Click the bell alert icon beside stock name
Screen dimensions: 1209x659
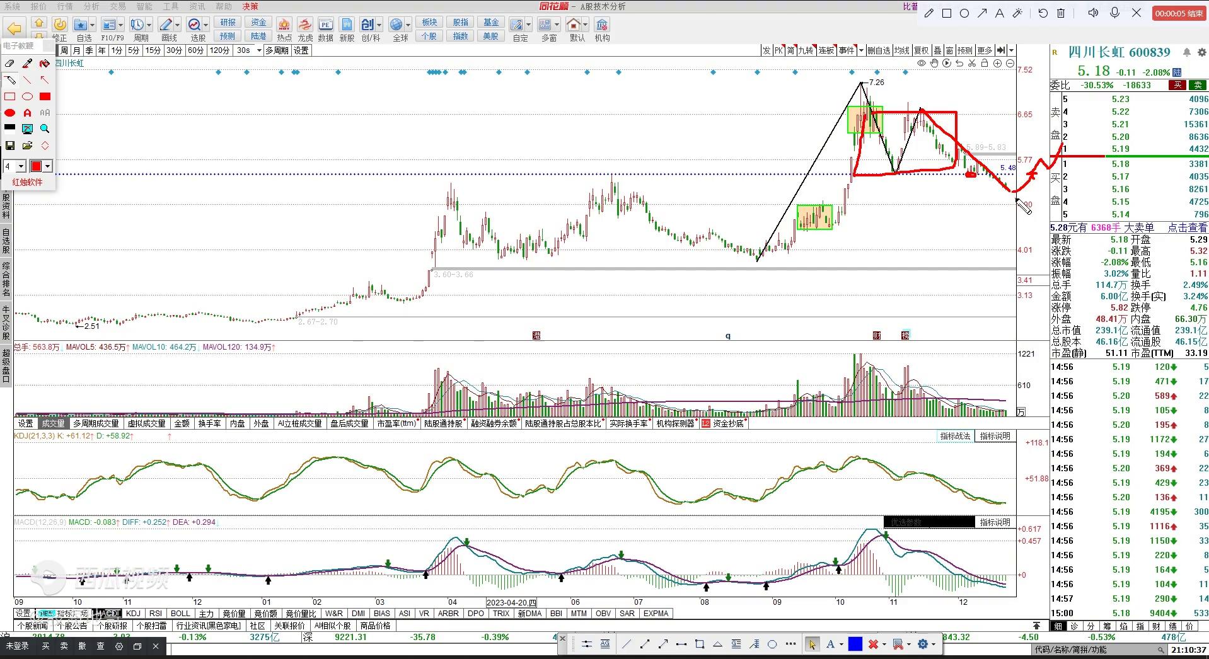[x=1187, y=52]
